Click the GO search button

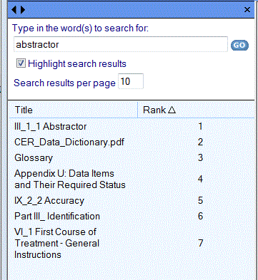[239, 45]
